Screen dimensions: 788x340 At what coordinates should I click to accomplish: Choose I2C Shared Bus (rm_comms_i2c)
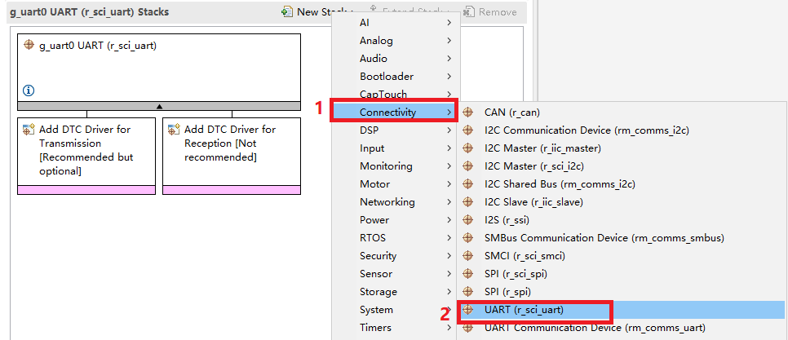(622, 184)
